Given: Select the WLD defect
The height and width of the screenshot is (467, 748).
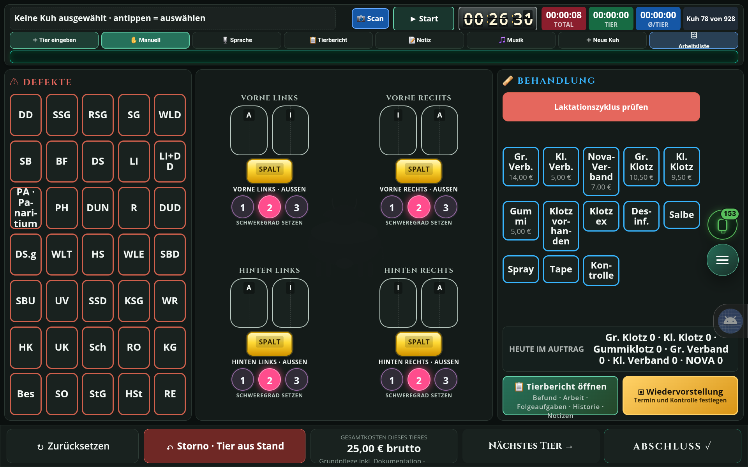Looking at the screenshot, I should [x=170, y=115].
